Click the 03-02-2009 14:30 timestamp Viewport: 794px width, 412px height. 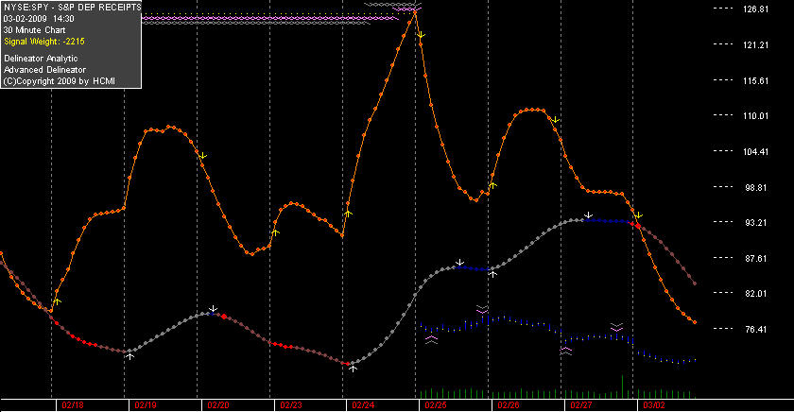[x=39, y=19]
